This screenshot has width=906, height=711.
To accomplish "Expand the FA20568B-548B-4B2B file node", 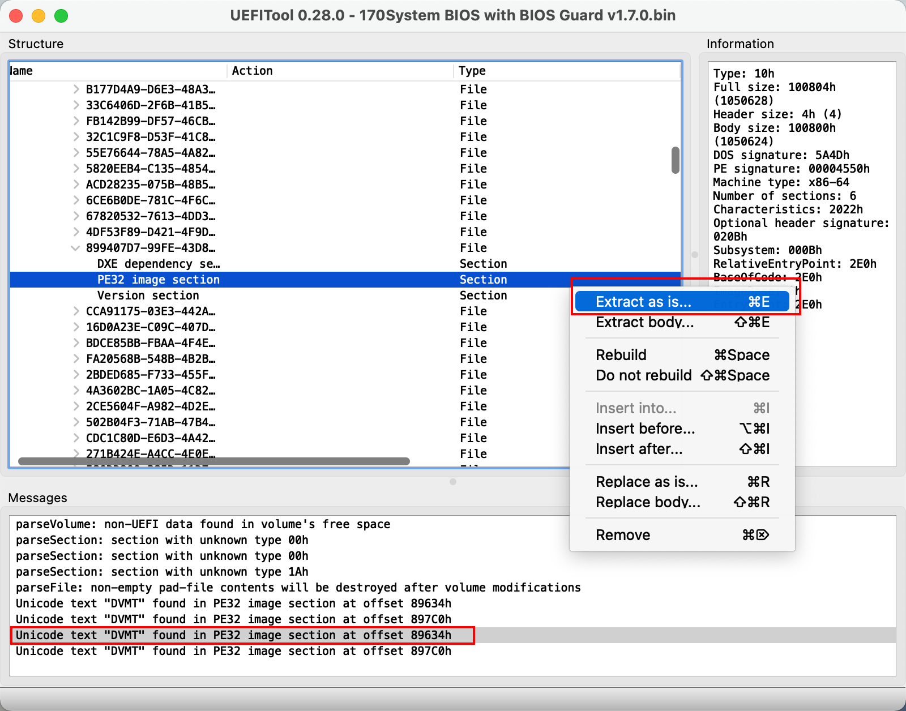I will tap(76, 359).
